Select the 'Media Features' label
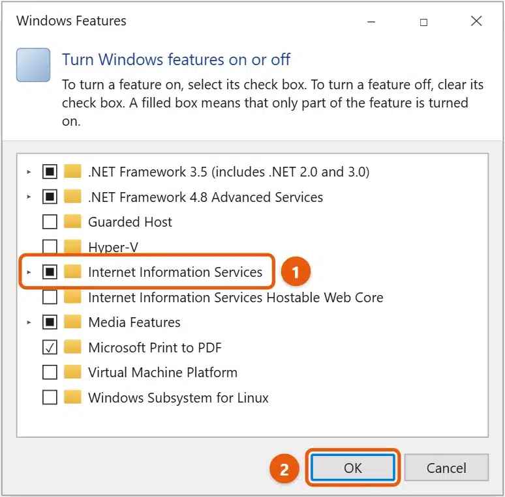The width and height of the screenshot is (505, 497). (134, 322)
